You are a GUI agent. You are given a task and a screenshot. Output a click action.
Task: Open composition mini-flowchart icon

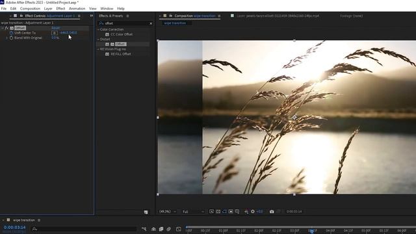(x=144, y=229)
